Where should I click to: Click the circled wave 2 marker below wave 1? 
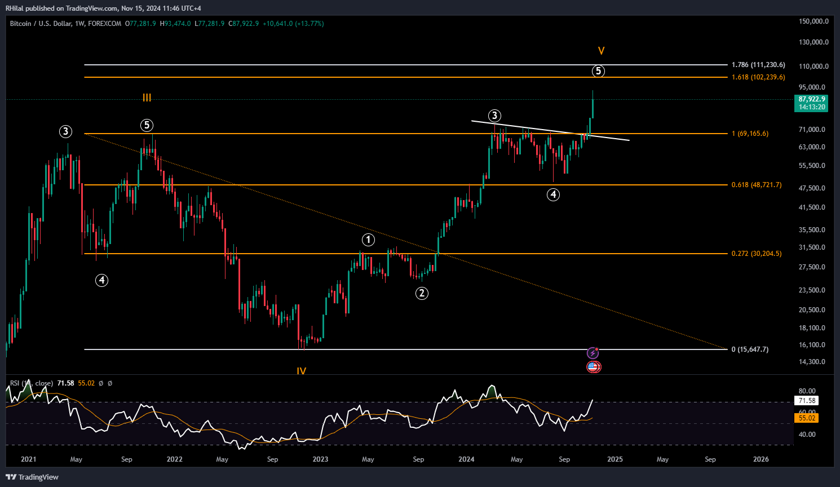pos(422,293)
